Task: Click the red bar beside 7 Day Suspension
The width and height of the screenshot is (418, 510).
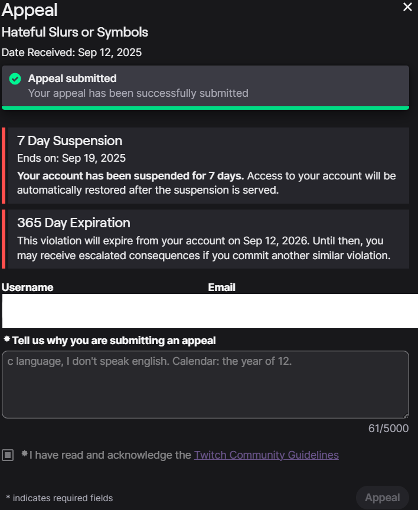Action: point(4,166)
